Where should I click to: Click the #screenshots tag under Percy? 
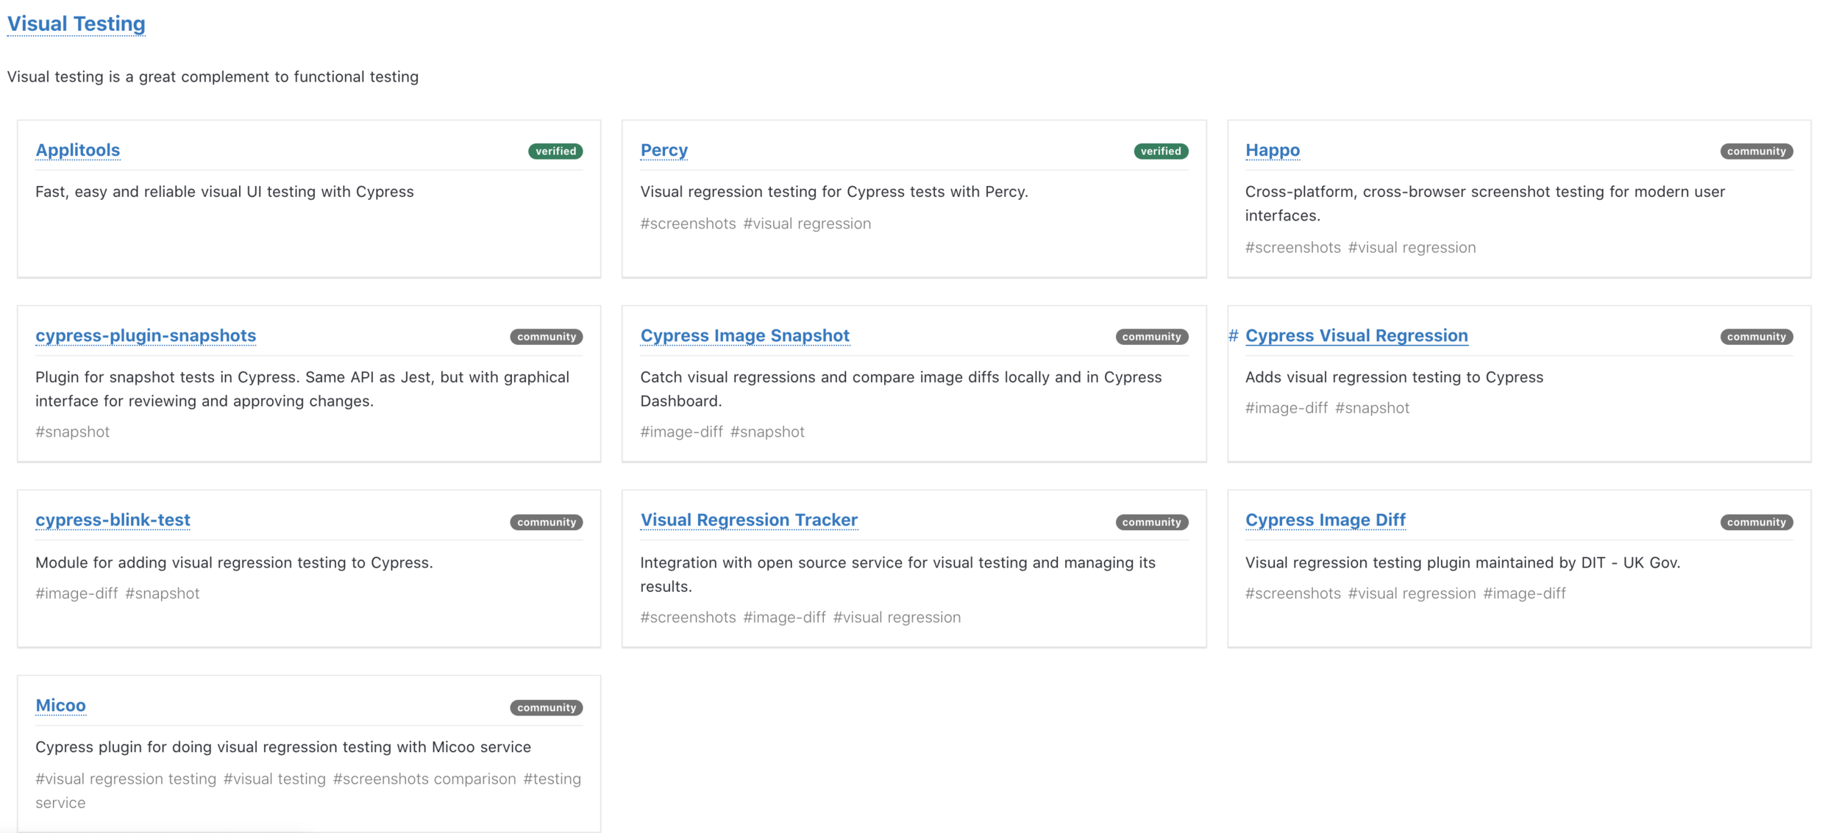click(687, 224)
